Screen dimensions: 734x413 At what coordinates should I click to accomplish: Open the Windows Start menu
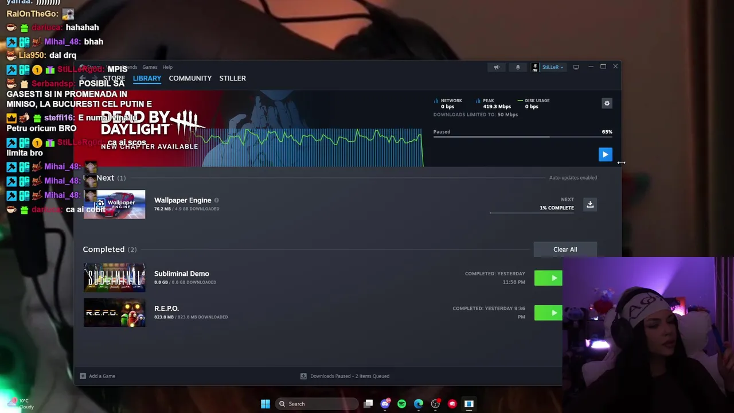(265, 404)
